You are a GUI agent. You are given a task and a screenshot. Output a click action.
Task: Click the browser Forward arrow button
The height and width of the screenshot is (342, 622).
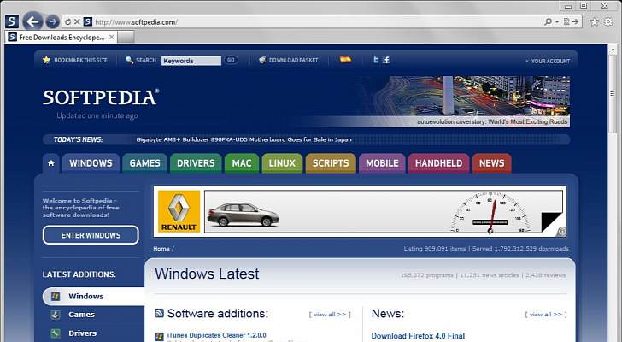[x=52, y=21]
